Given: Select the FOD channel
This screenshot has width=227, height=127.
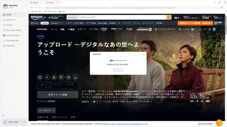Looking at the screenshot, I should (x=117, y=29).
